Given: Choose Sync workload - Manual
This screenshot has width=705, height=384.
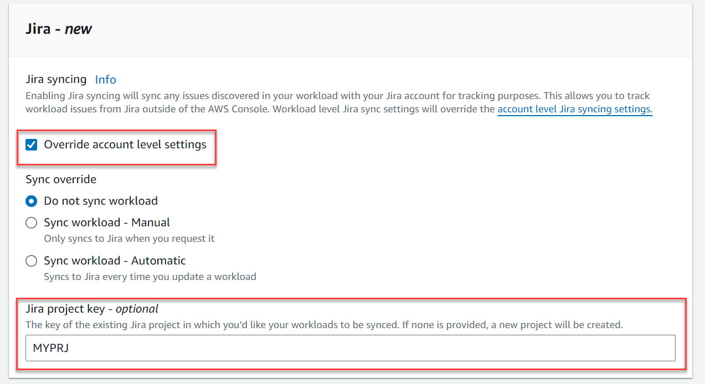Looking at the screenshot, I should tap(31, 222).
